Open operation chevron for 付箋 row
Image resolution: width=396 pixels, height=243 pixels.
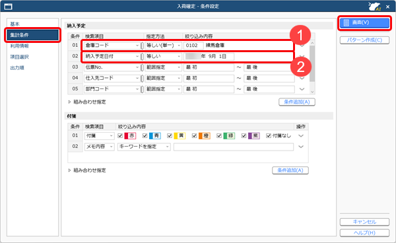coord(301,136)
